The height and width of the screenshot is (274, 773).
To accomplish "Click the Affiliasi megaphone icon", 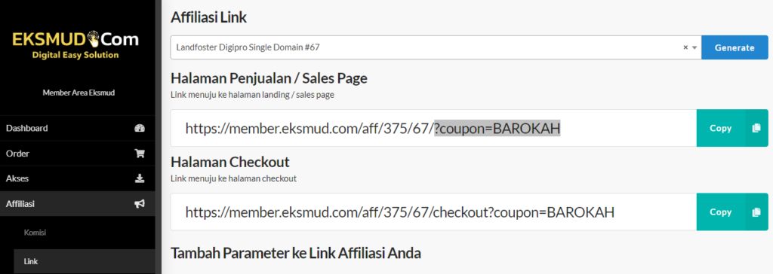I will click(140, 204).
